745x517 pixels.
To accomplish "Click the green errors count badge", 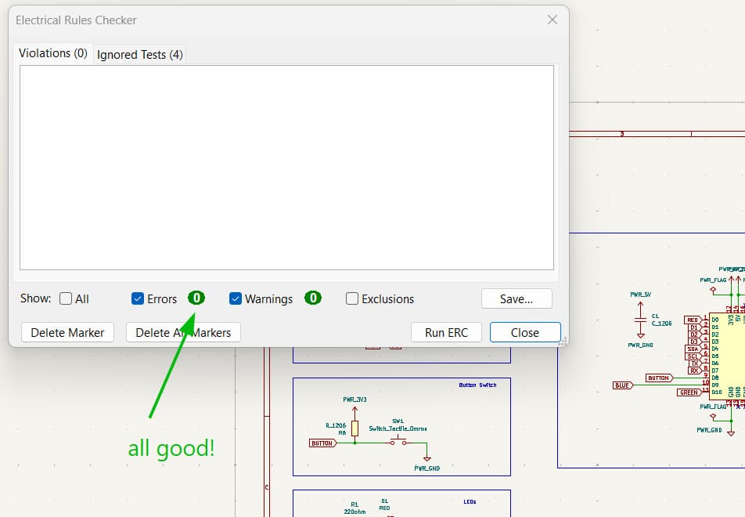I will [196, 298].
